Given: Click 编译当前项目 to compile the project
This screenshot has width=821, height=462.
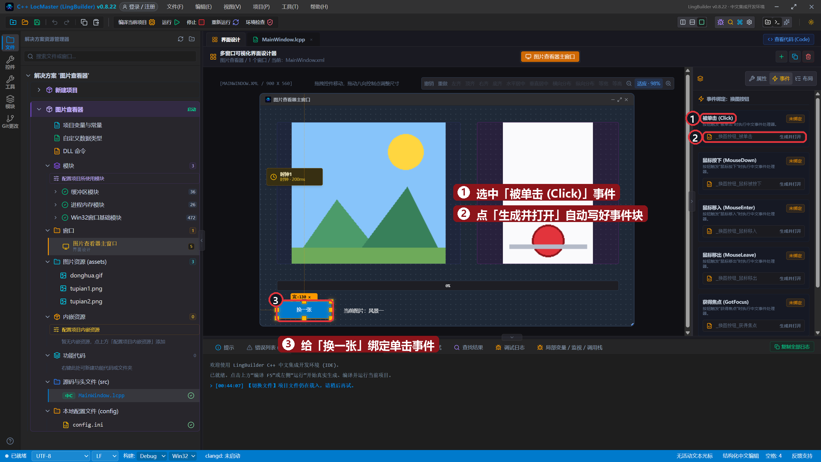Looking at the screenshot, I should tap(136, 22).
